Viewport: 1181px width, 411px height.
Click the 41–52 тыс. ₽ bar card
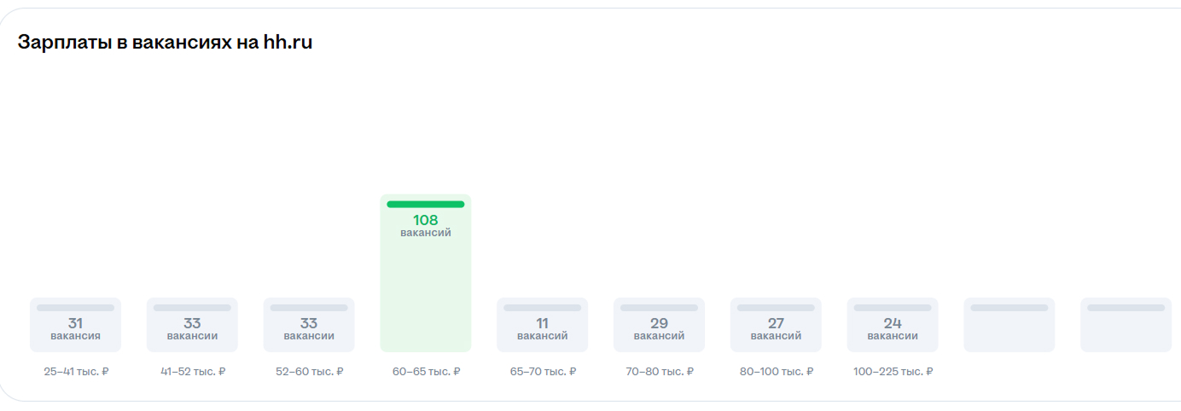pyautogui.click(x=192, y=325)
